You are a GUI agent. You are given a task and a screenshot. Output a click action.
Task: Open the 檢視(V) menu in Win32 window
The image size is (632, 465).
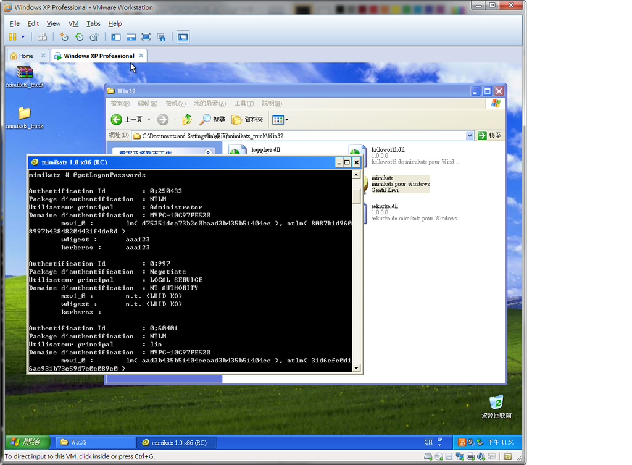(x=175, y=103)
